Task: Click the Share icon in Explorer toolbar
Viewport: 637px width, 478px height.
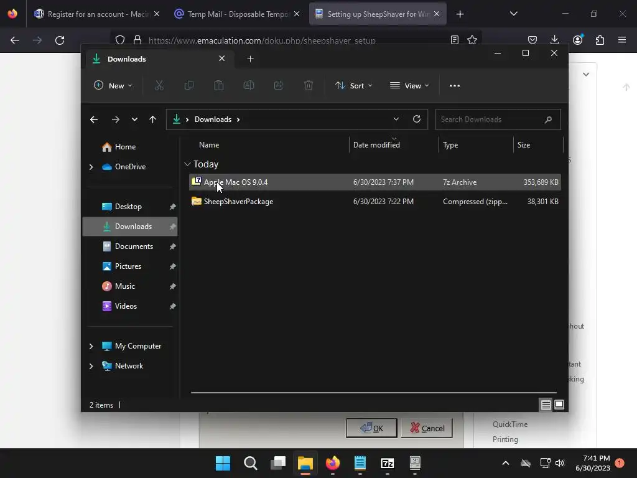Action: click(x=279, y=85)
